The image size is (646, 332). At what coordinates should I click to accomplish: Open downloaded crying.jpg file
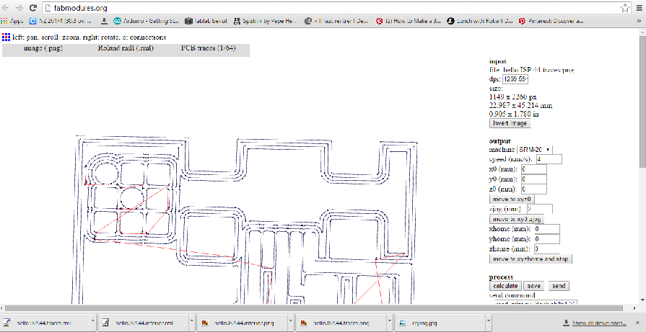(x=441, y=323)
